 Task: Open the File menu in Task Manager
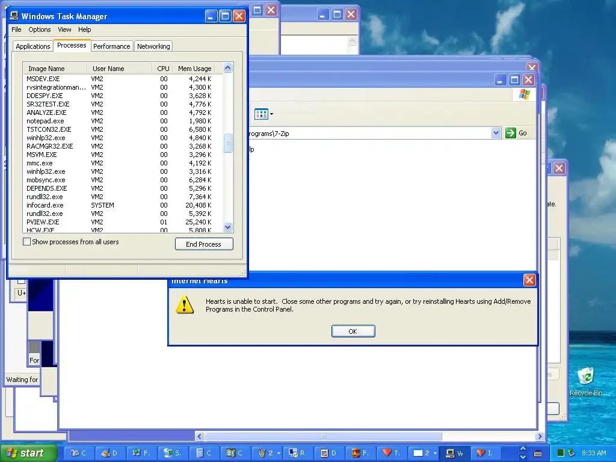pyautogui.click(x=16, y=29)
